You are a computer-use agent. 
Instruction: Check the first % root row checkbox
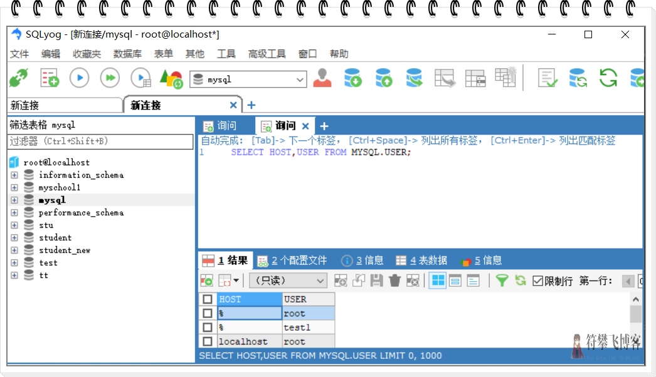(208, 313)
